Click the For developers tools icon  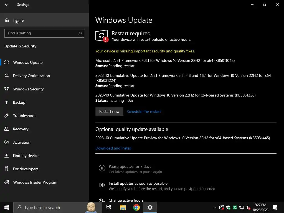[7, 169]
